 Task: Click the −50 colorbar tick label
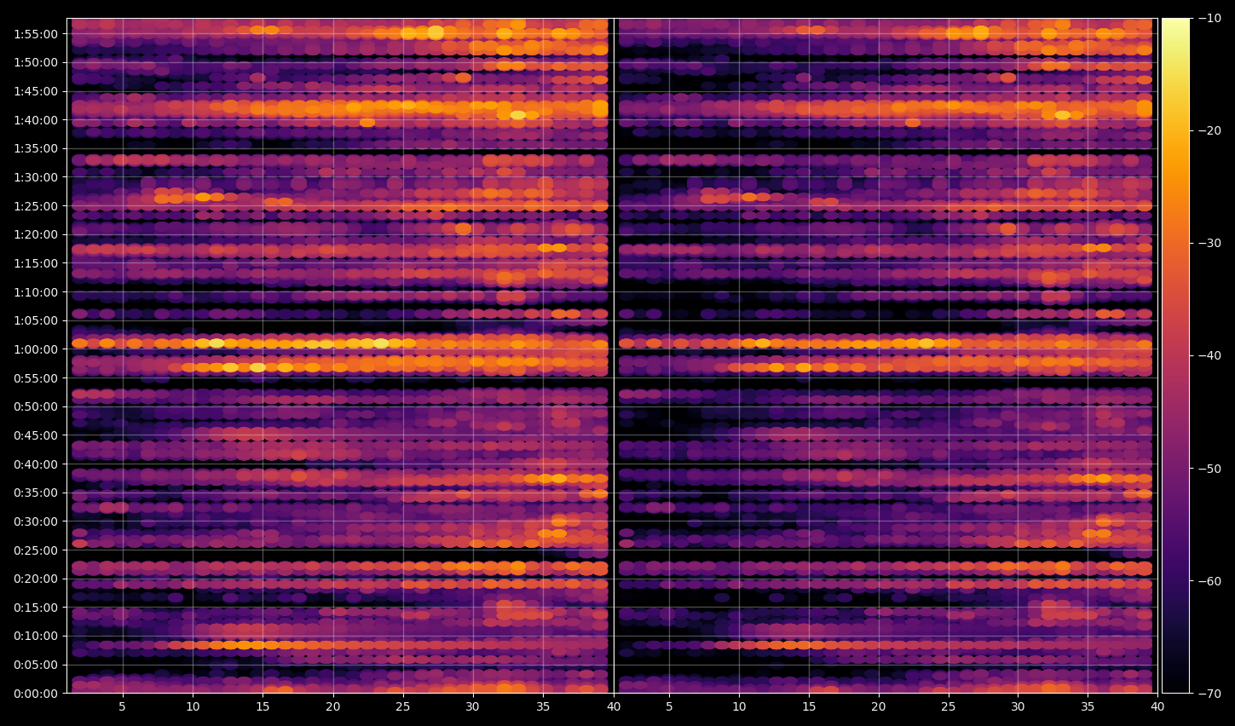tap(1209, 469)
